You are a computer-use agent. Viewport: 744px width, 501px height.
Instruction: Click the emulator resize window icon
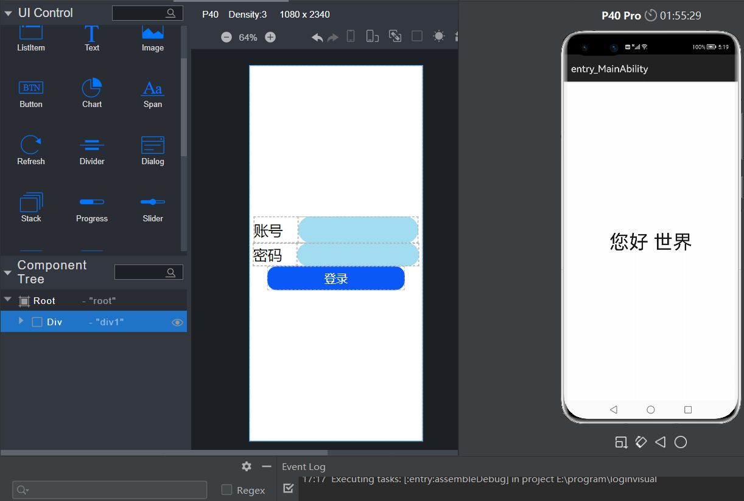(x=621, y=442)
